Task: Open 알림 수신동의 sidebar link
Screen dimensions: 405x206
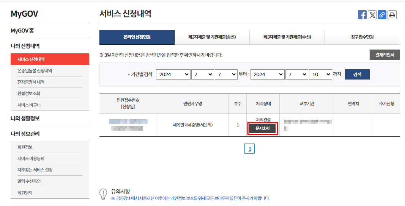Action: [x=29, y=181]
